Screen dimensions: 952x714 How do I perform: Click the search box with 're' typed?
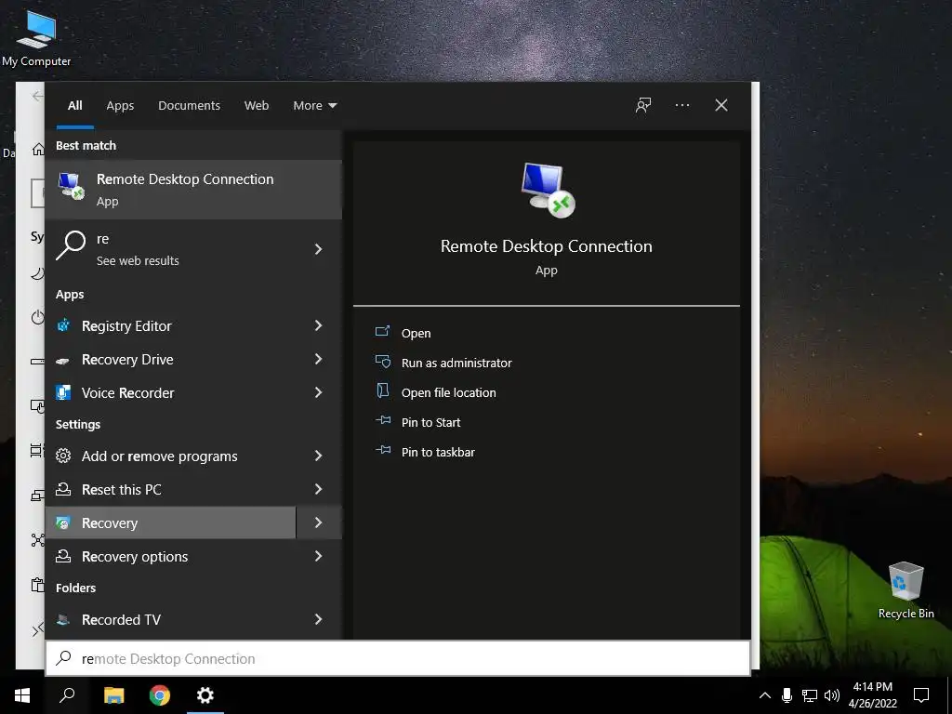click(398, 658)
